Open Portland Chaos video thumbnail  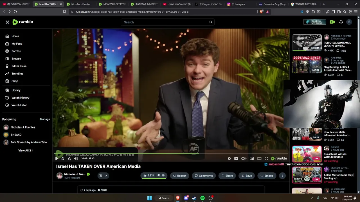[307, 64]
